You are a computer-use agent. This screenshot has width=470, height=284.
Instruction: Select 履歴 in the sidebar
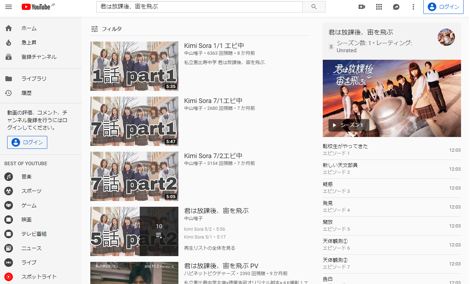pyautogui.click(x=27, y=93)
